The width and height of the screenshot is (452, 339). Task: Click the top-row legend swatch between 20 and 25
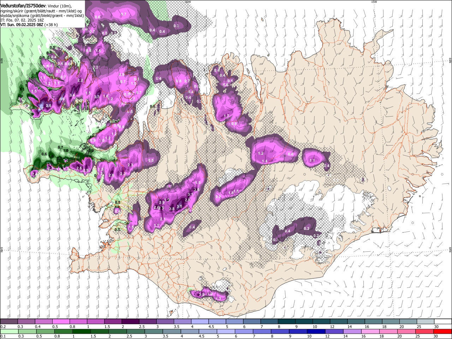click(x=408, y=322)
